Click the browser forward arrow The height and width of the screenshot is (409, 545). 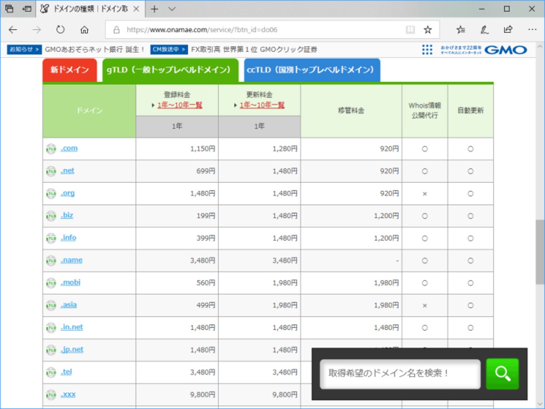(x=37, y=30)
